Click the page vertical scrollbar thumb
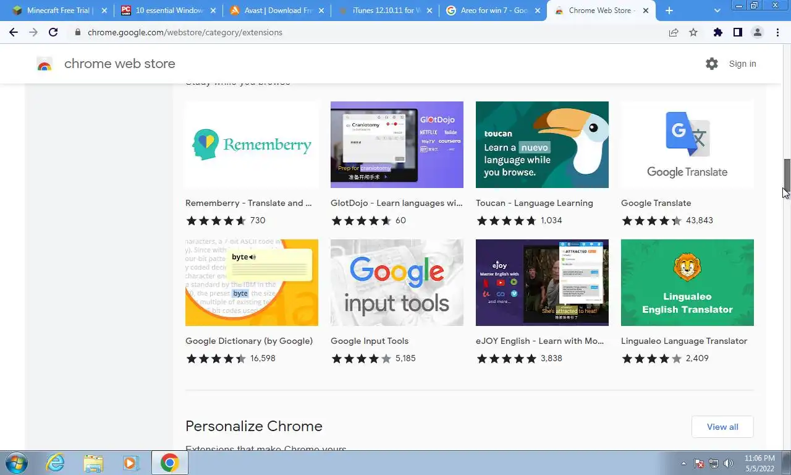Viewport: 791px width, 475px height. point(787,174)
